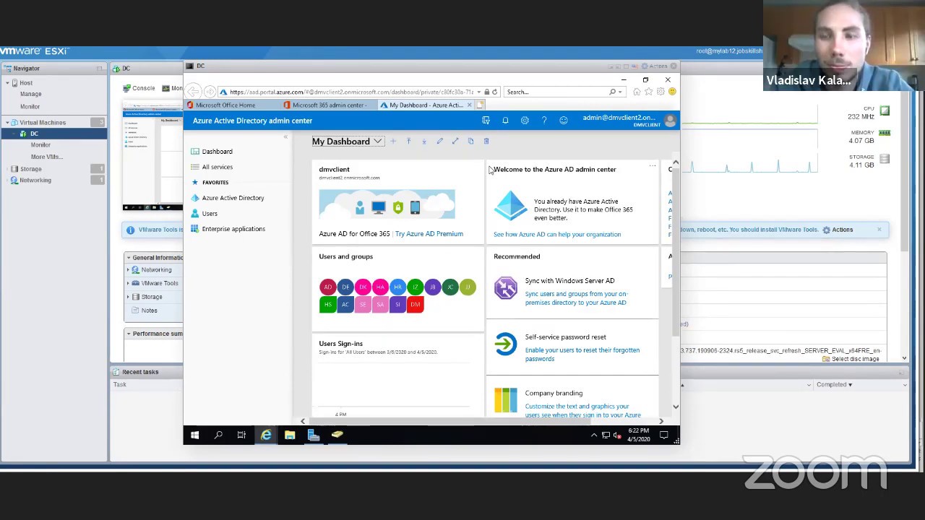Expand the Storage row in General Information
The height and width of the screenshot is (520, 925).
coord(128,297)
